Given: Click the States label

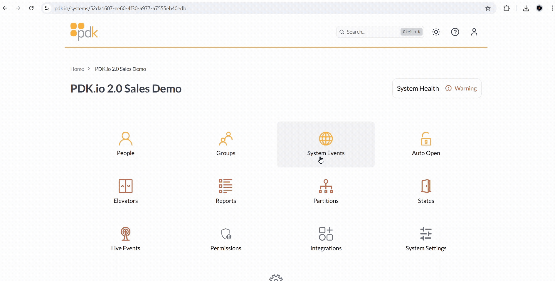Looking at the screenshot, I should point(426,201).
